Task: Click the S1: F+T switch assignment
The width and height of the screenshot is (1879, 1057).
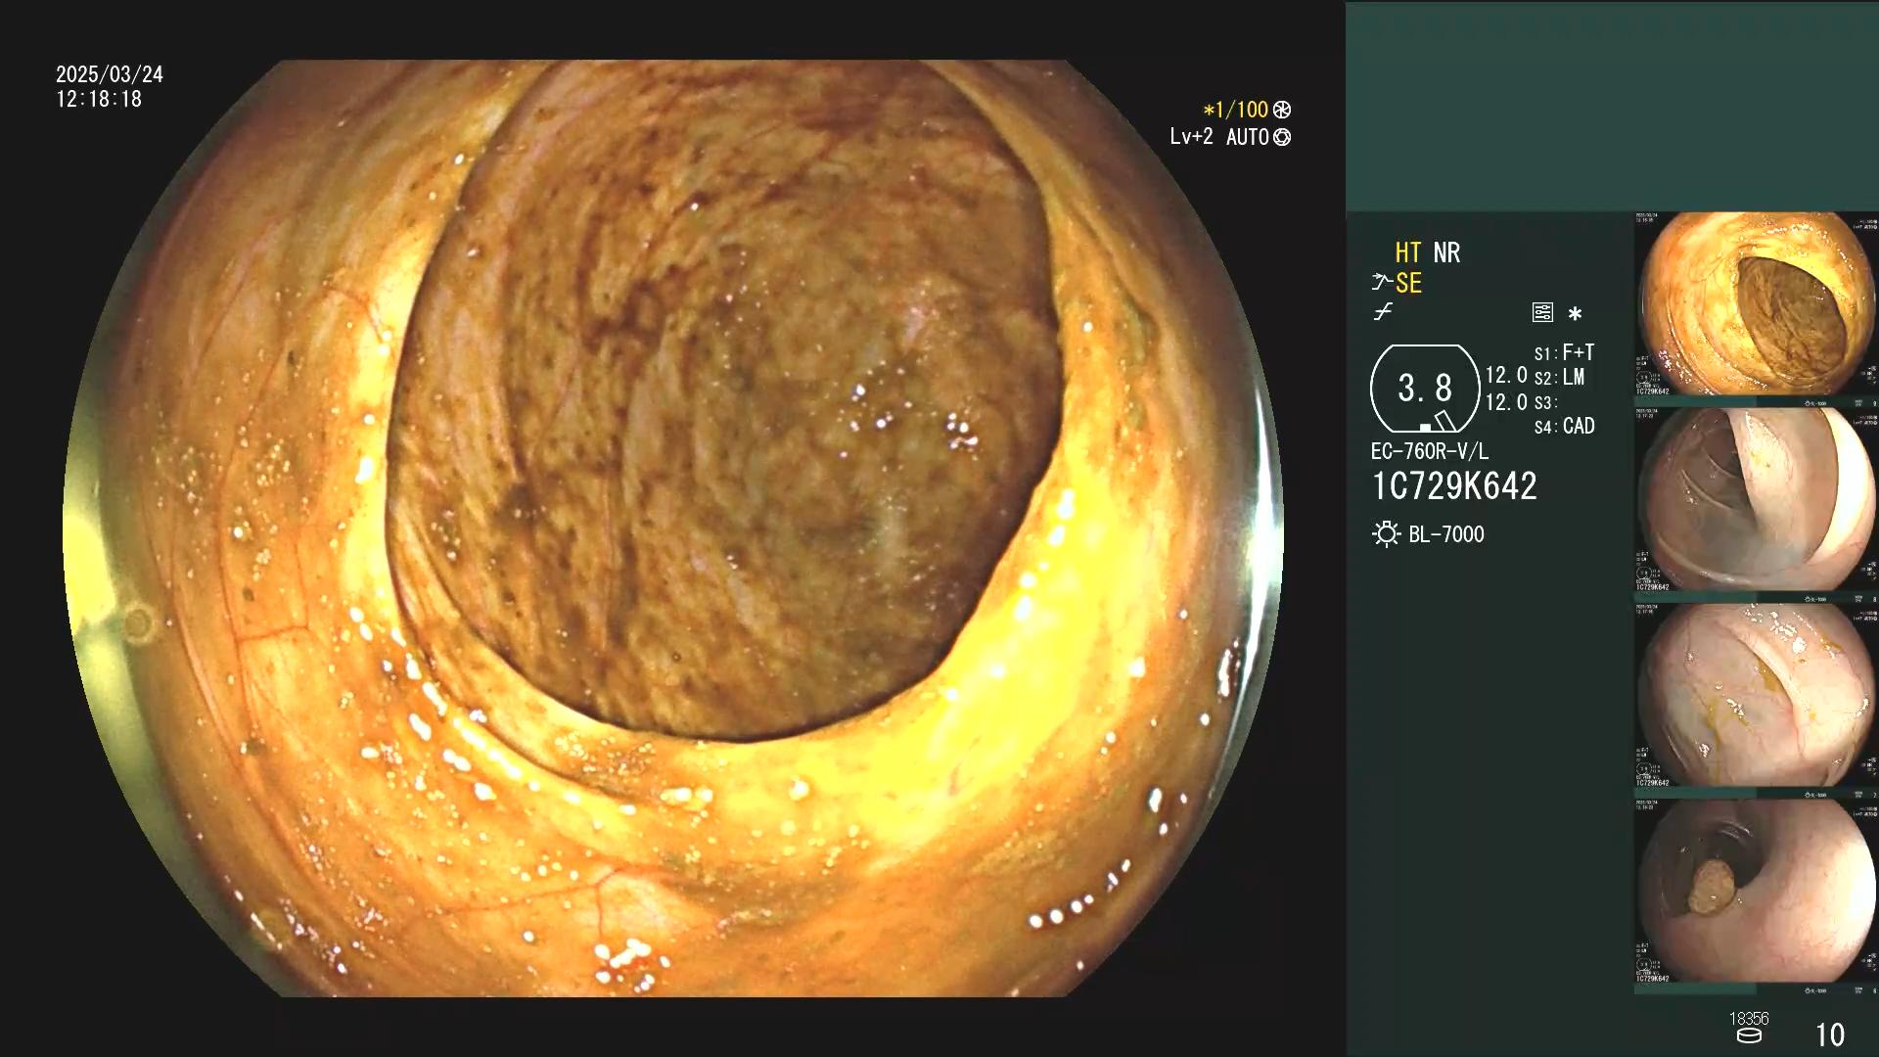Action: [x=1564, y=352]
